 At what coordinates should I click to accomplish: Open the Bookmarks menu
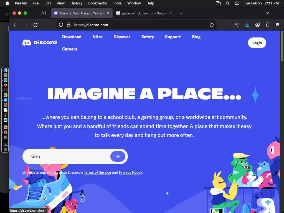(x=97, y=3)
